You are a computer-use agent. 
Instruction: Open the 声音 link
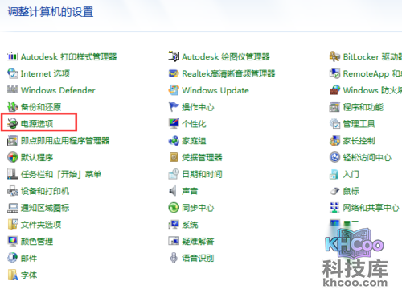190,191
